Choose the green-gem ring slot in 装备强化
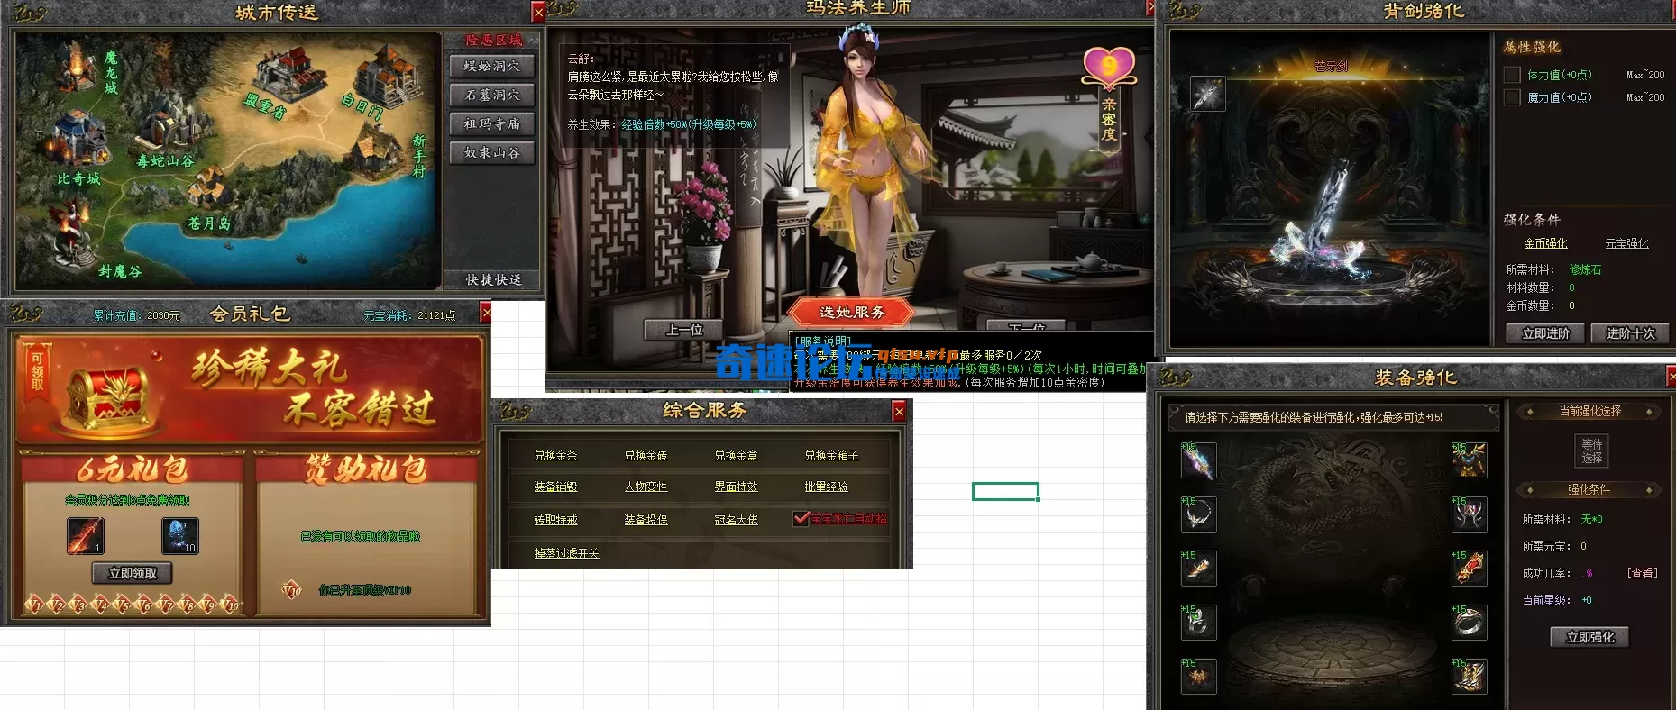1676x710 pixels. [x=1199, y=623]
